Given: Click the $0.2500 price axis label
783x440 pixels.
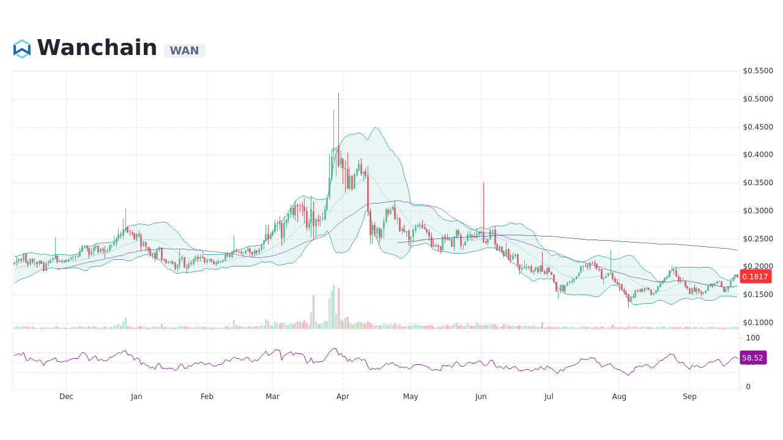Looking at the screenshot, I should tap(758, 239).
